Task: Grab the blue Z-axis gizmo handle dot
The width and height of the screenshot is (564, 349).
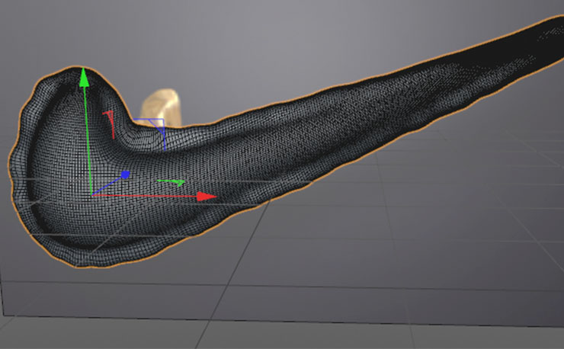Action: point(125,174)
